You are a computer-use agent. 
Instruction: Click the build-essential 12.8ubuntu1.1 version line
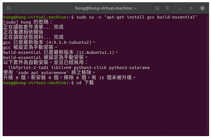61,52
